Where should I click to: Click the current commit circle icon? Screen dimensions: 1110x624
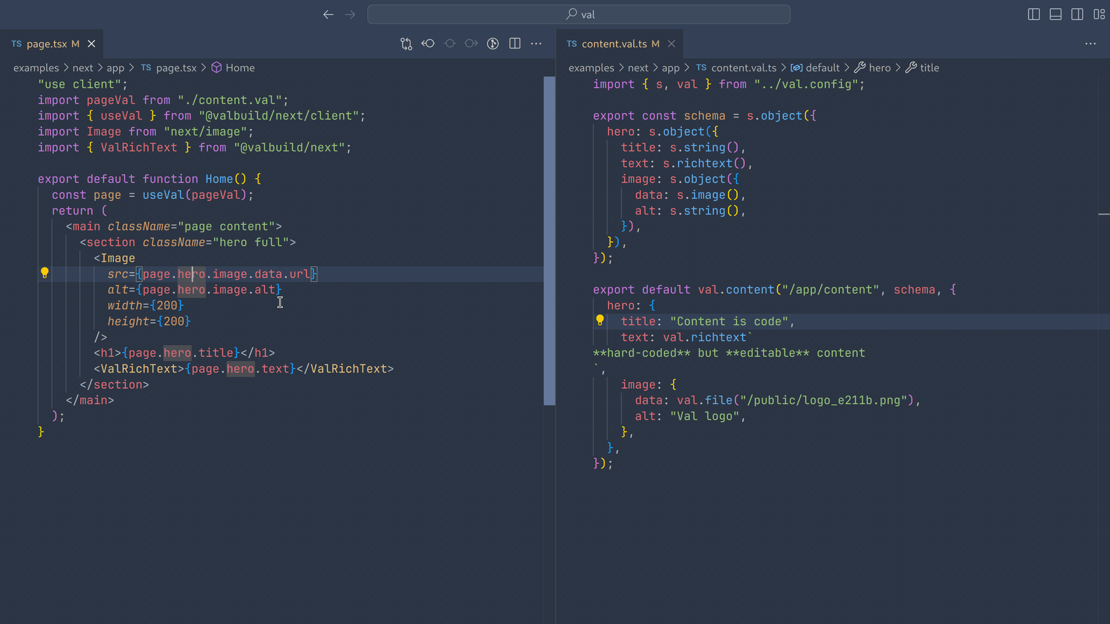450,44
